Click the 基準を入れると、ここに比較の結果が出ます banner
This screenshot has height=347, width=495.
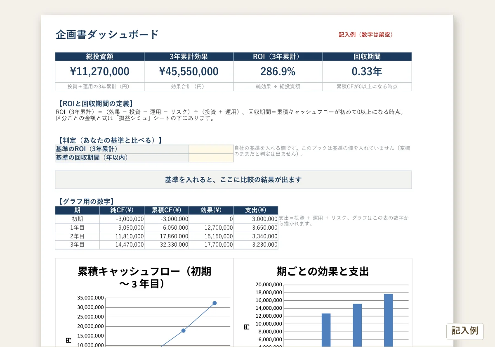point(233,180)
